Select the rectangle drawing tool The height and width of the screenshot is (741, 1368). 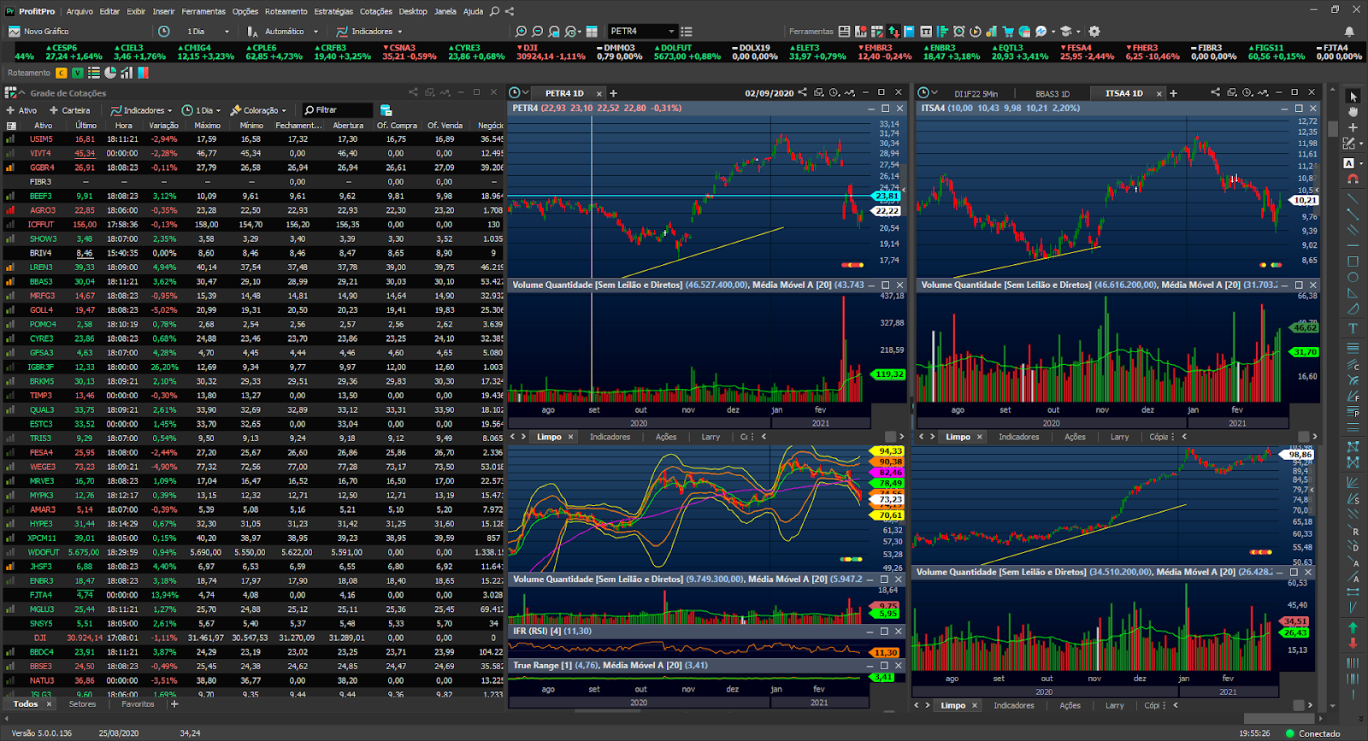(1353, 262)
